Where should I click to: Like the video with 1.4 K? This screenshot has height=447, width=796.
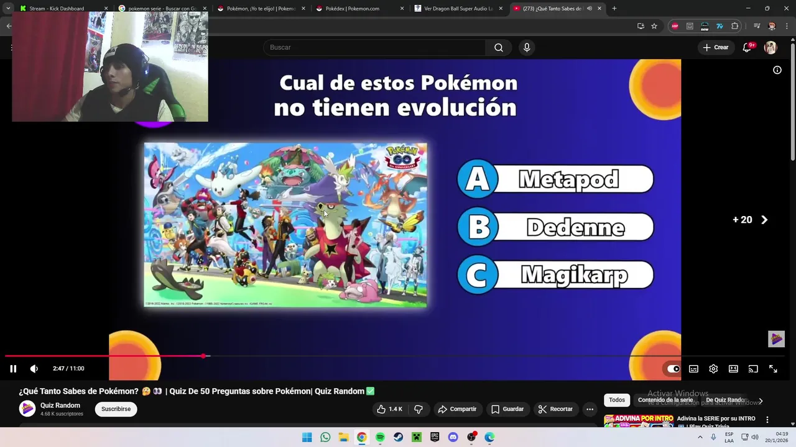pyautogui.click(x=389, y=409)
